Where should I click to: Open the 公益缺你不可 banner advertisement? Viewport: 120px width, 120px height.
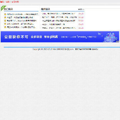pos(60,37)
